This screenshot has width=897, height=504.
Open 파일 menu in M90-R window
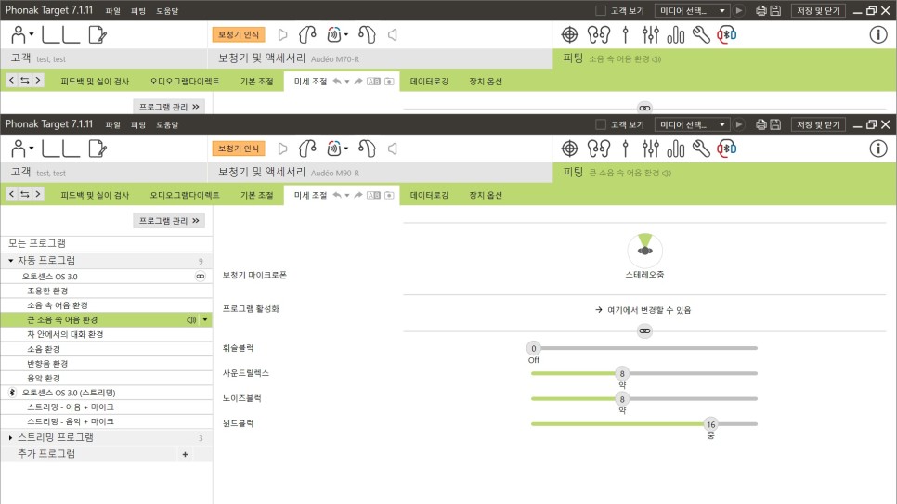(112, 124)
